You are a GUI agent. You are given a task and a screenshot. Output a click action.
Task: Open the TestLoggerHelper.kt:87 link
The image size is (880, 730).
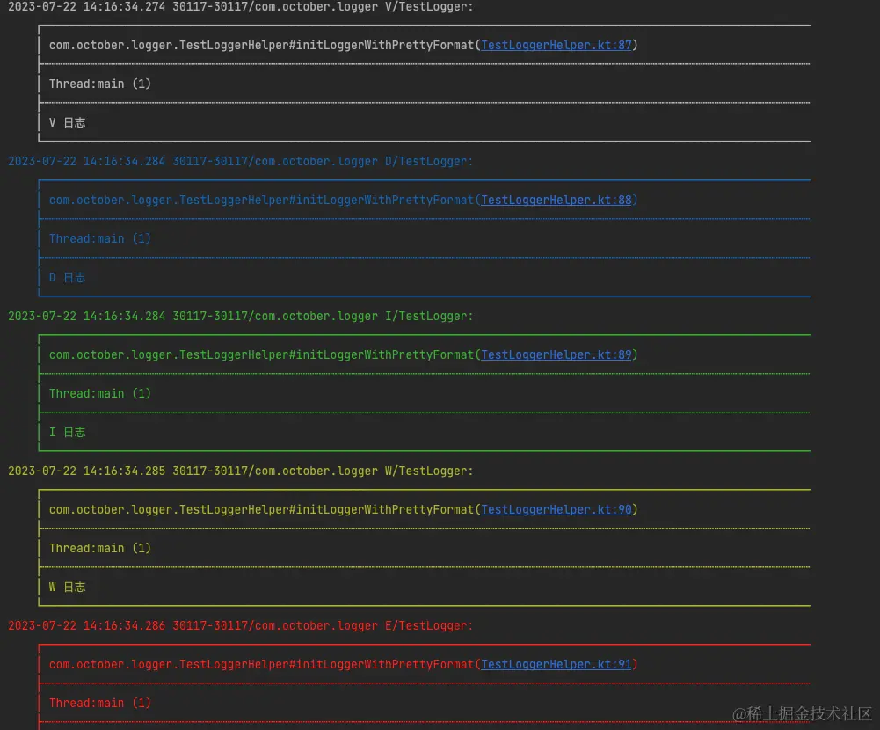[x=556, y=46]
